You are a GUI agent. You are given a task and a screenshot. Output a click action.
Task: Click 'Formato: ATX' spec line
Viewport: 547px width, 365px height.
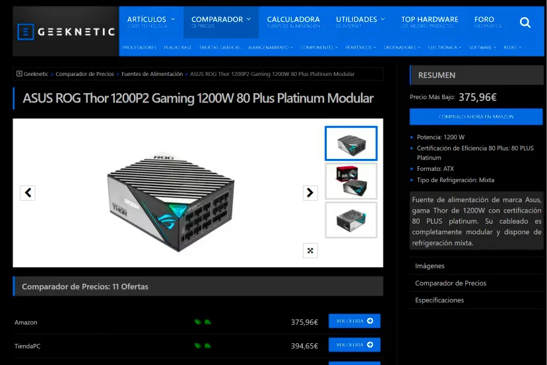(435, 169)
